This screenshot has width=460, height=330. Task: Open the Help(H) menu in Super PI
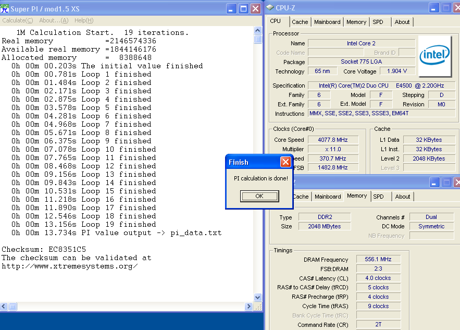coord(84,20)
